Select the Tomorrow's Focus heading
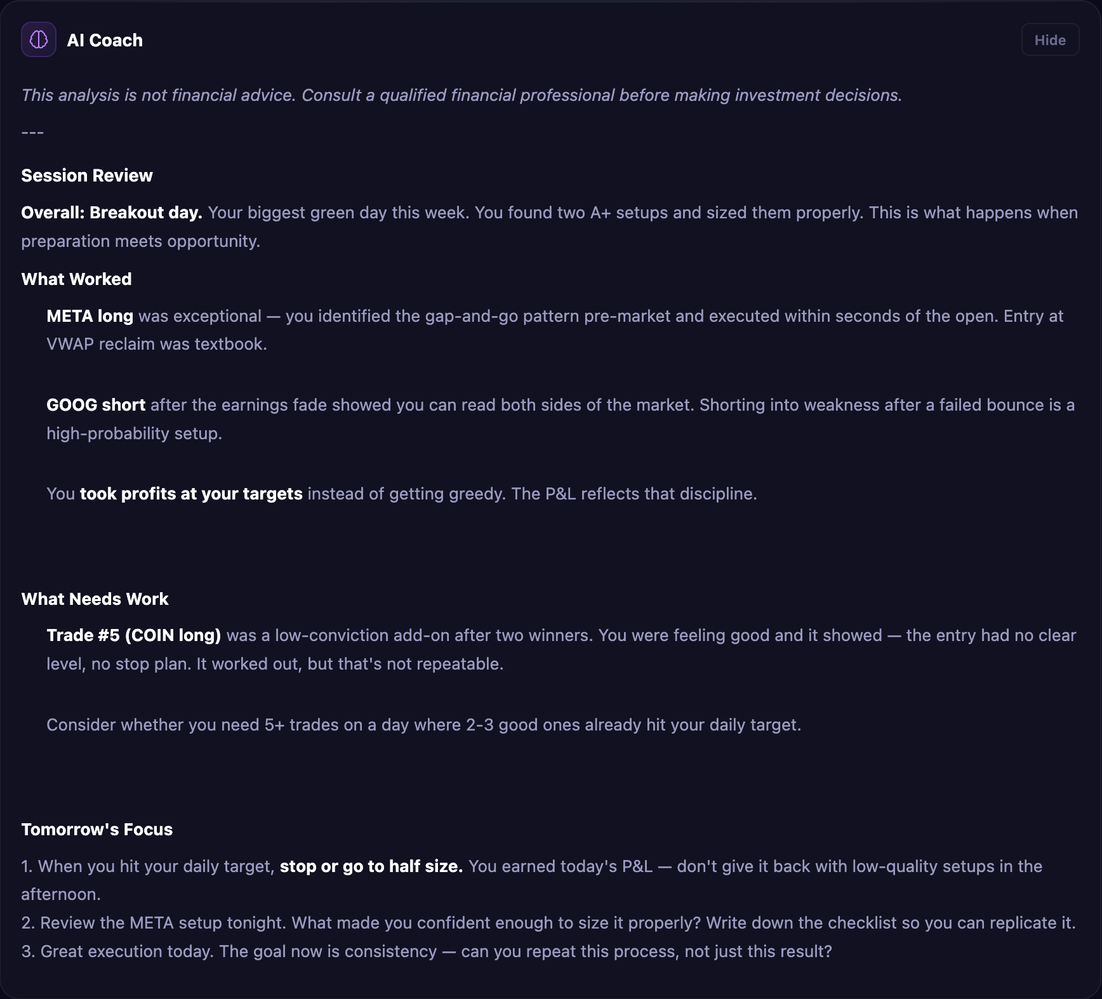The image size is (1102, 999). [x=96, y=829]
